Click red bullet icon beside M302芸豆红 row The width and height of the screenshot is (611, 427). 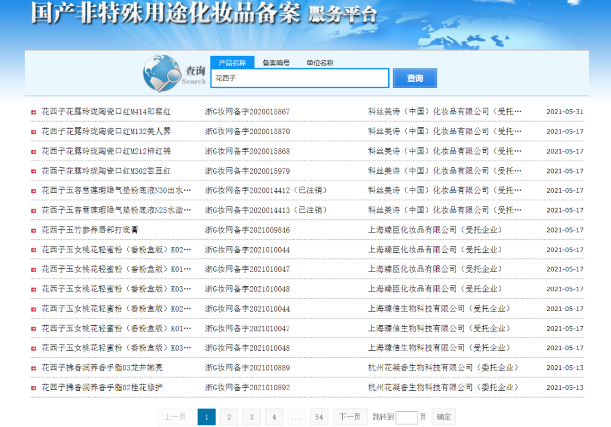coord(33,171)
